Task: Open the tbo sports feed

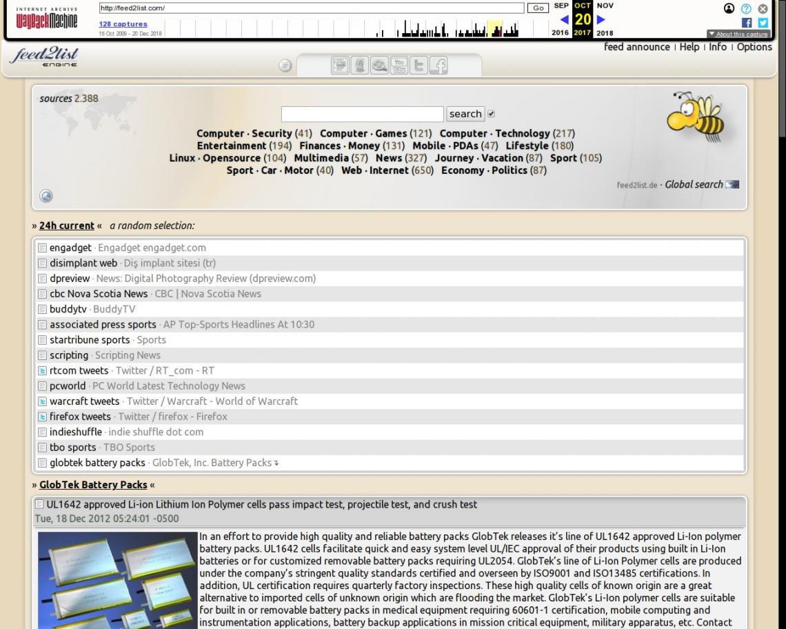Action: coord(72,448)
